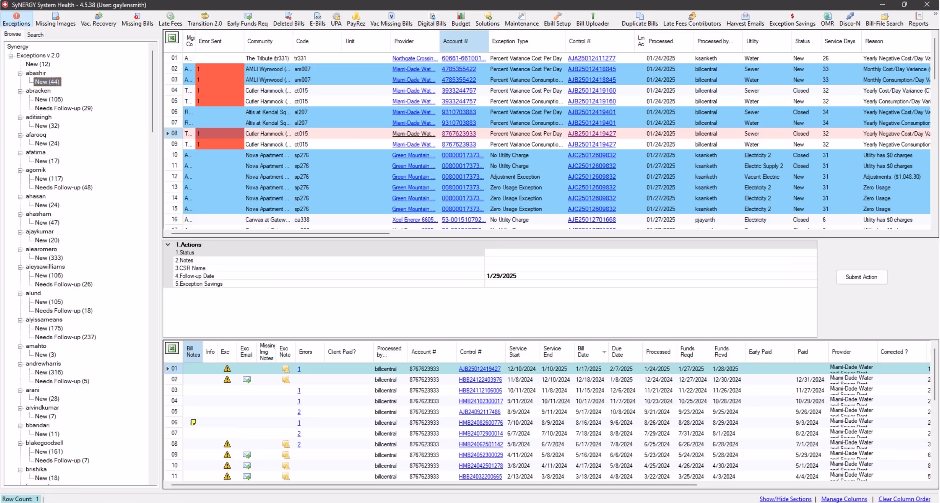Collapse the abracken tree node
Image resolution: width=940 pixels, height=503 pixels.
(20, 91)
